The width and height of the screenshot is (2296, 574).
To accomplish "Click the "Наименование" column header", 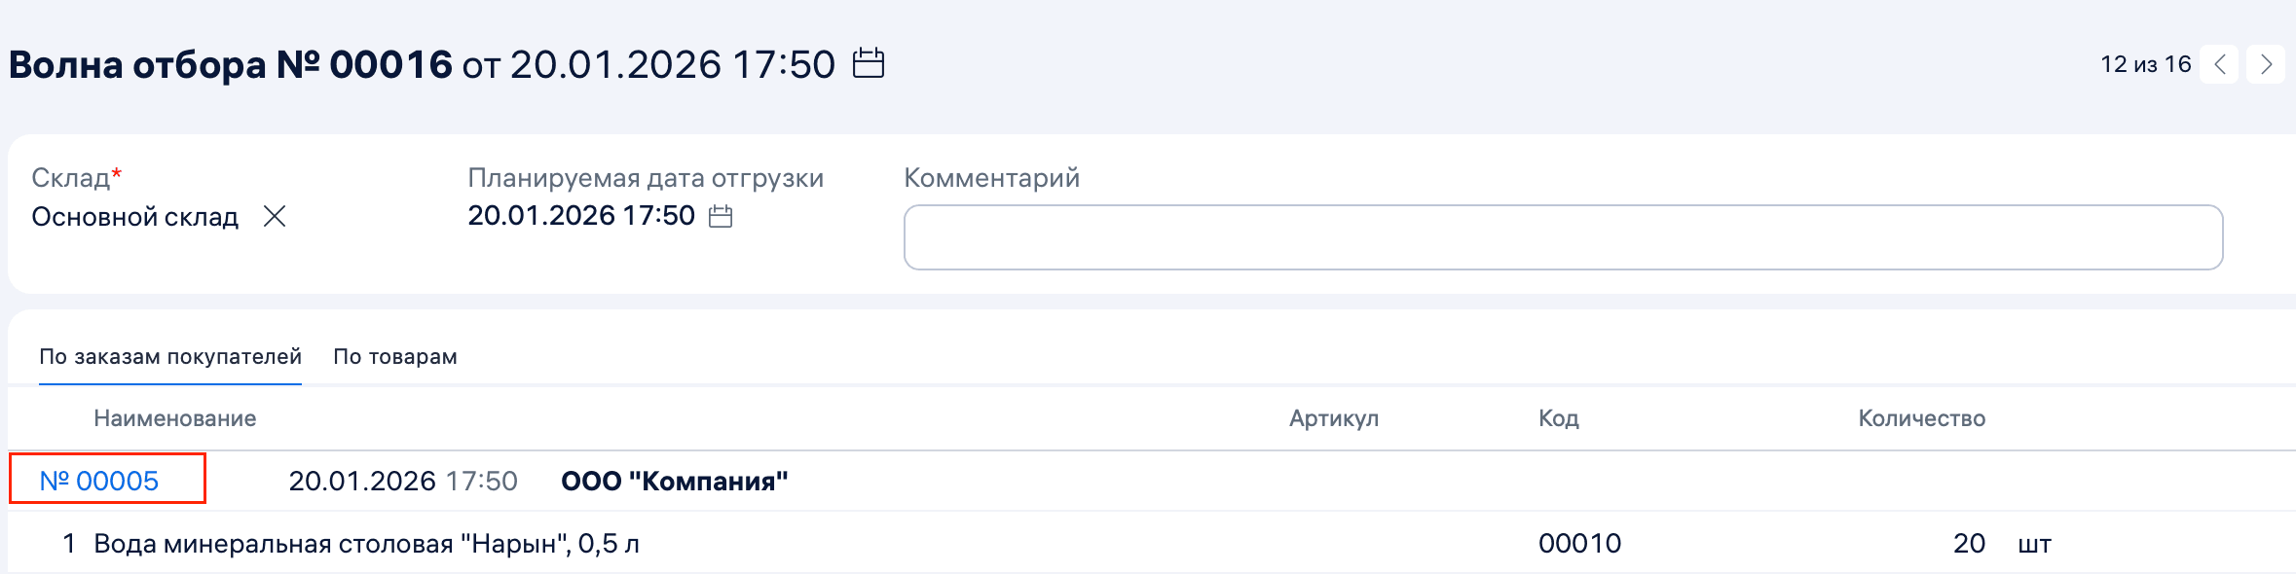I will (x=176, y=418).
